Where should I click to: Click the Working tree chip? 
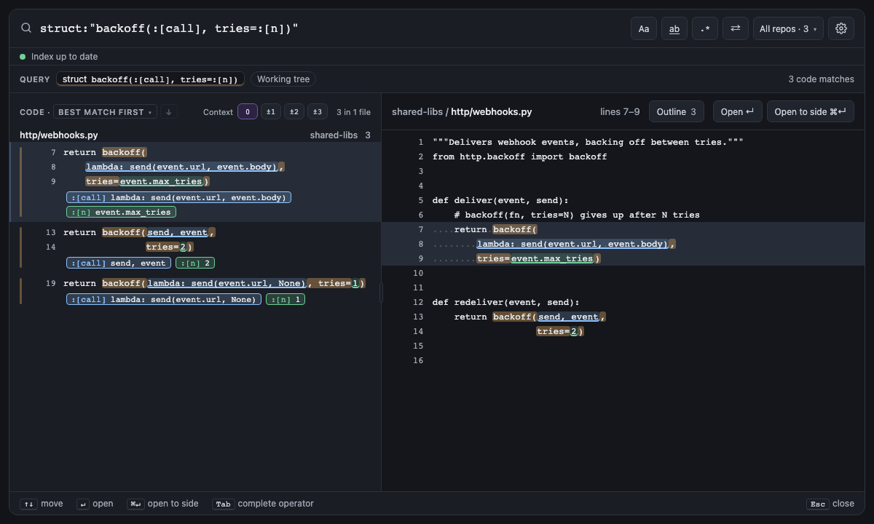coord(283,79)
